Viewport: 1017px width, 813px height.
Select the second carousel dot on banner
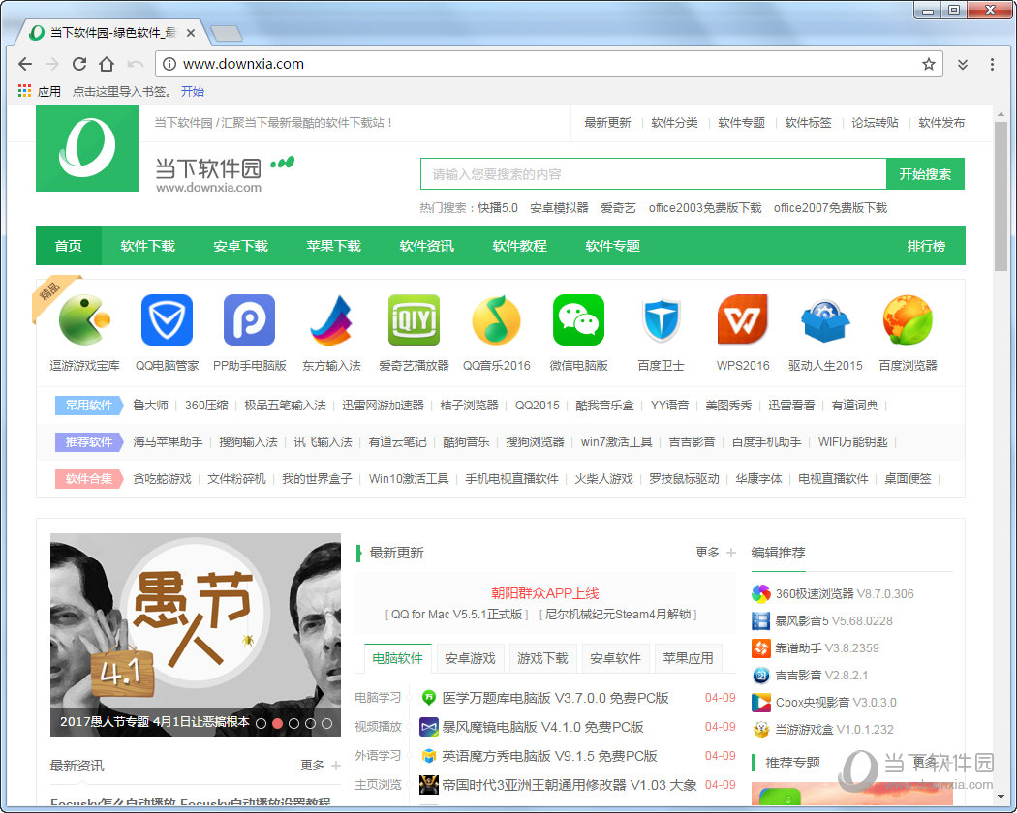277,723
